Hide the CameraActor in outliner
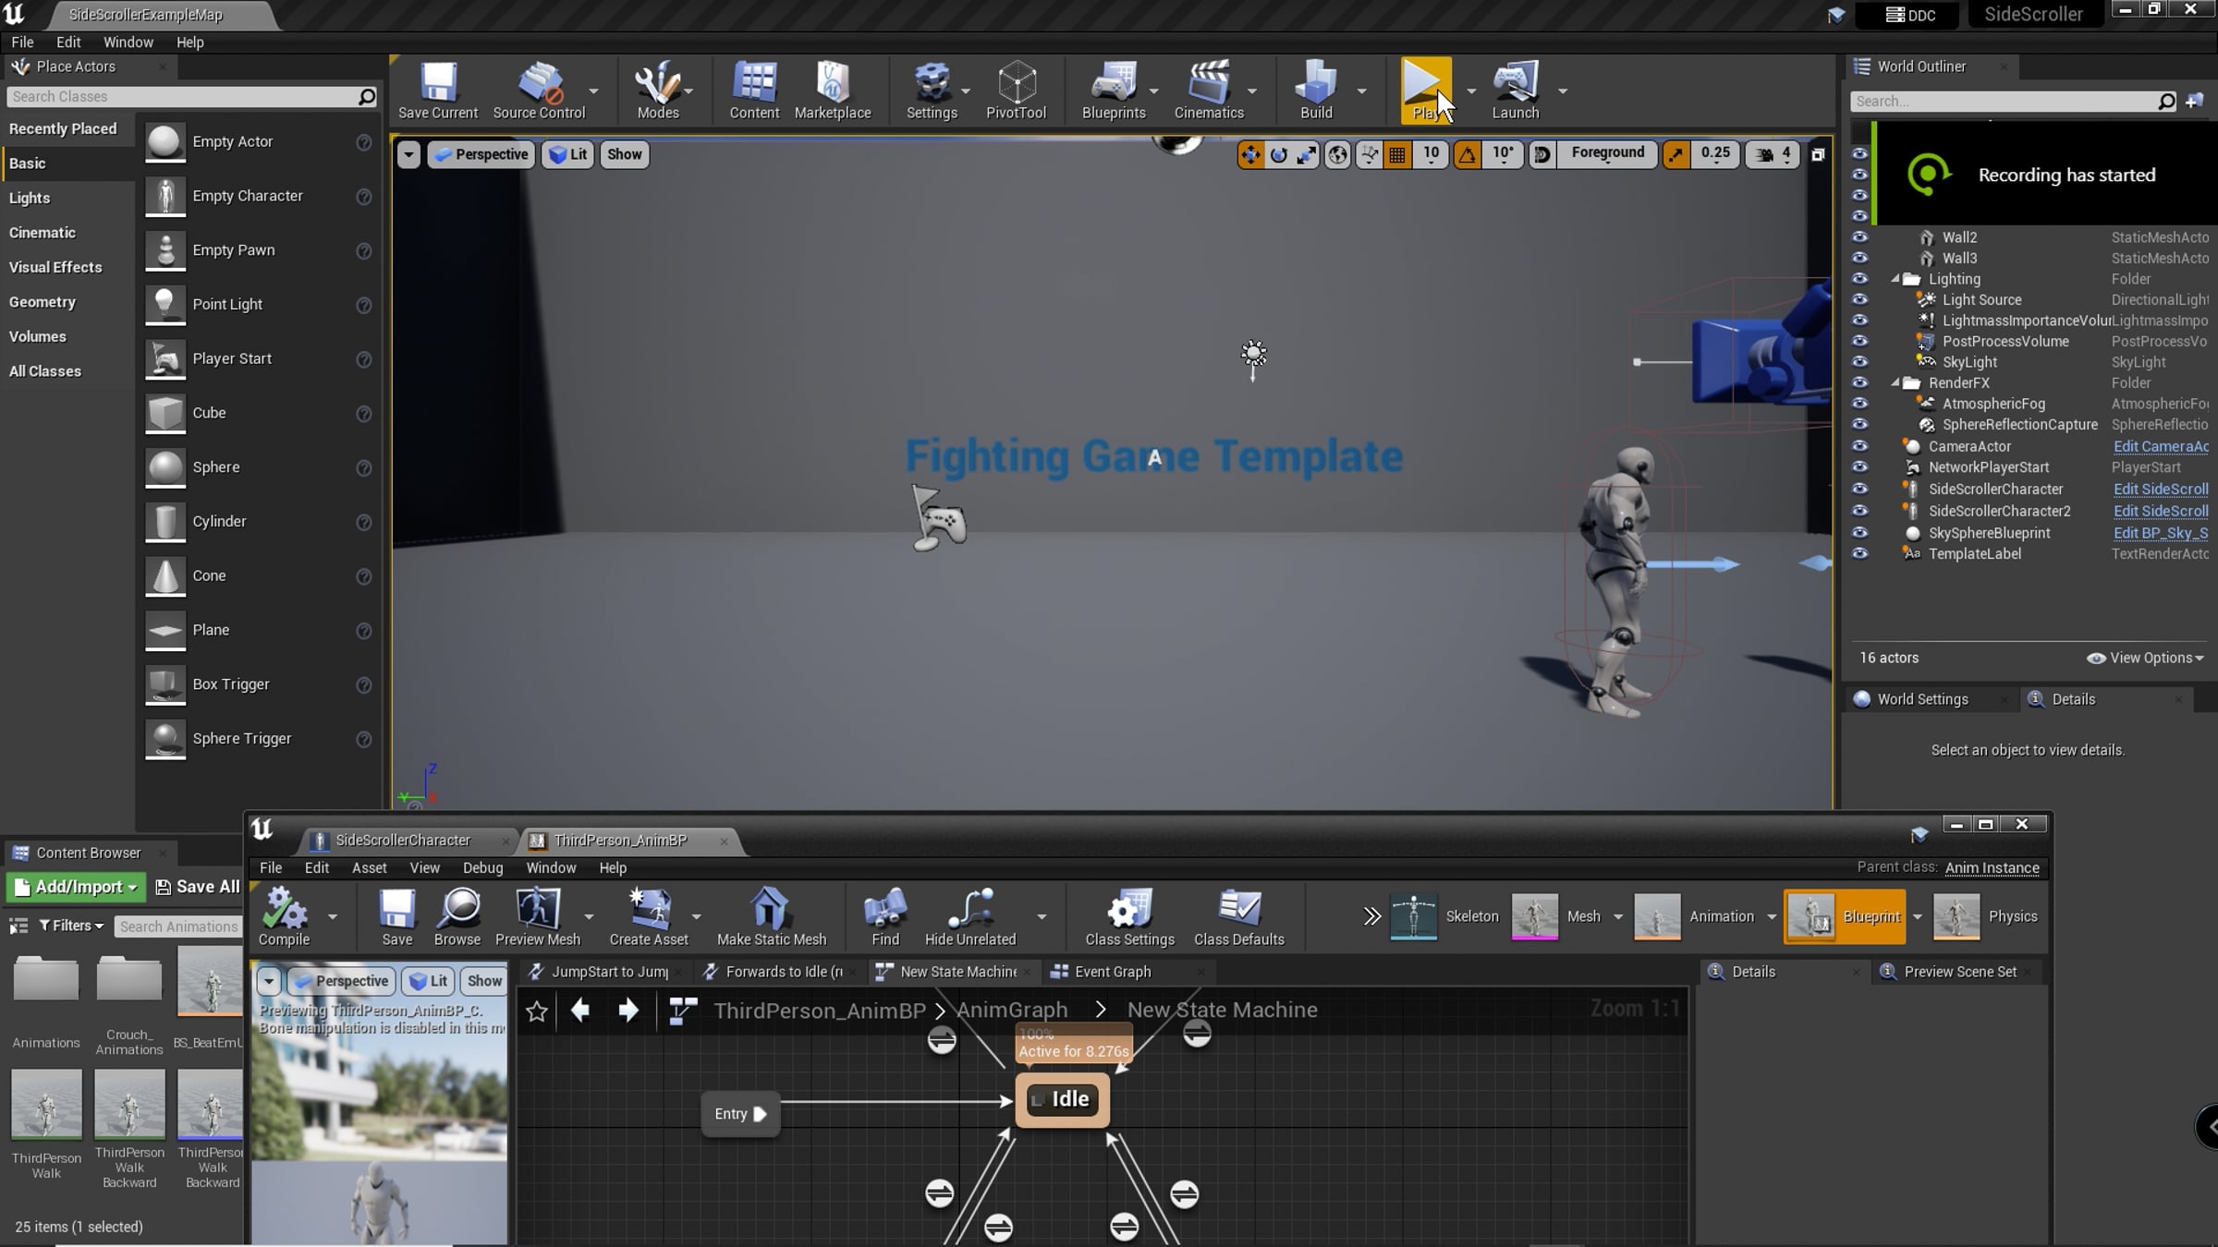The width and height of the screenshot is (2218, 1247). 1859,446
